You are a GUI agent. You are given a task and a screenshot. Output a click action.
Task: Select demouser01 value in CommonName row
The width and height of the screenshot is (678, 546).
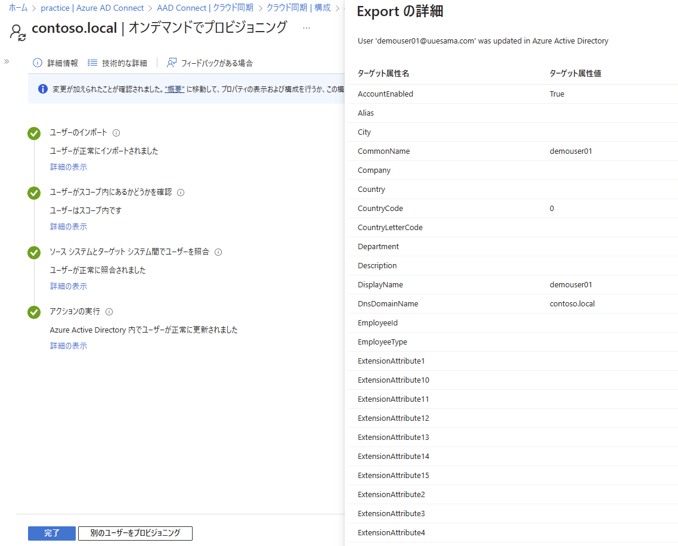click(x=571, y=151)
